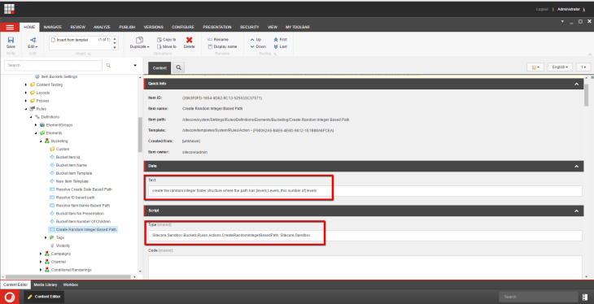The height and width of the screenshot is (304, 594).
Task: Open the Sitecore launchpad grid icon
Action: point(9,9)
